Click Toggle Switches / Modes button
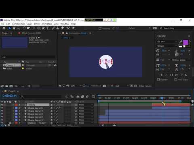Screen dimensions: 194x145 (62, 125)
